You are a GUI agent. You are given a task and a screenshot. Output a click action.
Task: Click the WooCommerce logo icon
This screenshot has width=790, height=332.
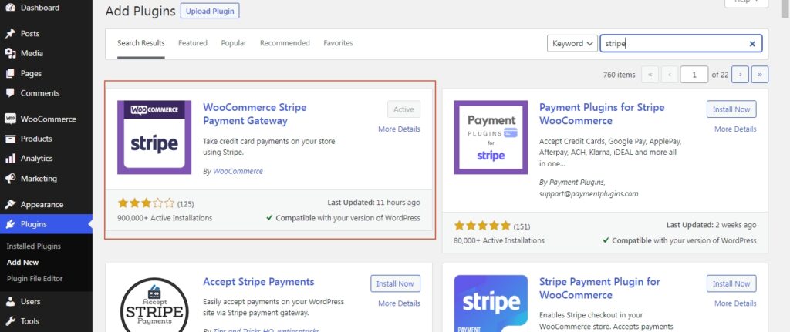10,119
